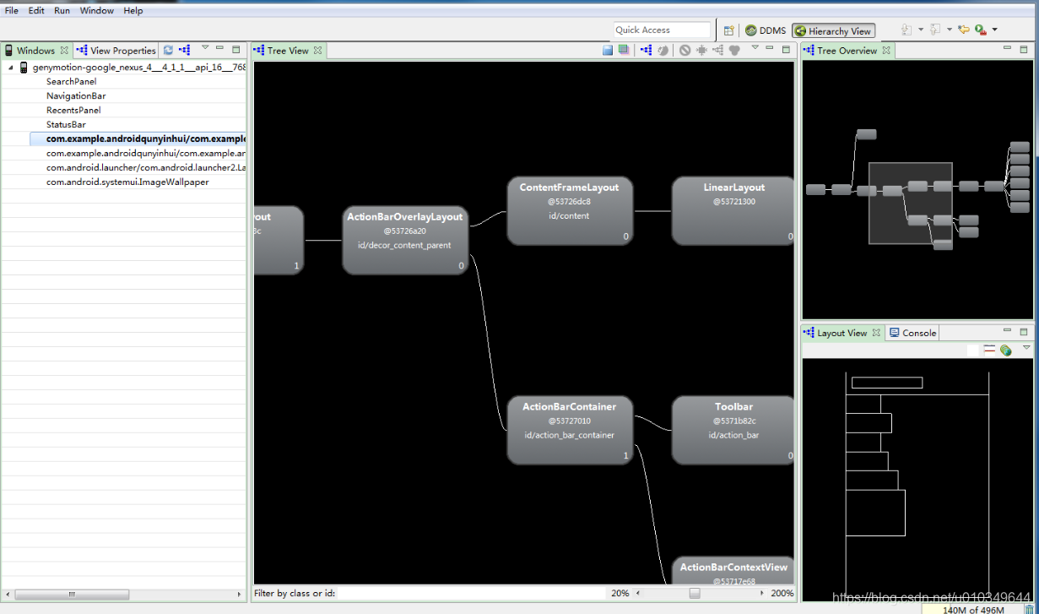The height and width of the screenshot is (614, 1039).
Task: Select the com.android.launcher window entry
Action: click(146, 168)
